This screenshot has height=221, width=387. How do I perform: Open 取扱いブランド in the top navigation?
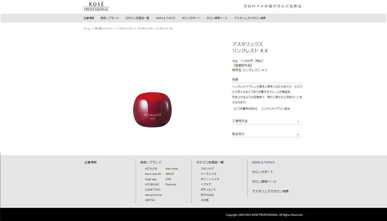pos(110,18)
